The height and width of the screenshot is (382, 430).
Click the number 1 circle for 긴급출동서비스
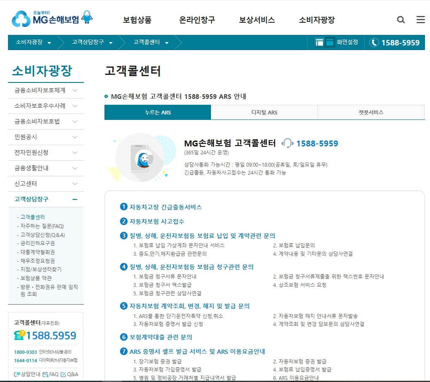(x=124, y=207)
